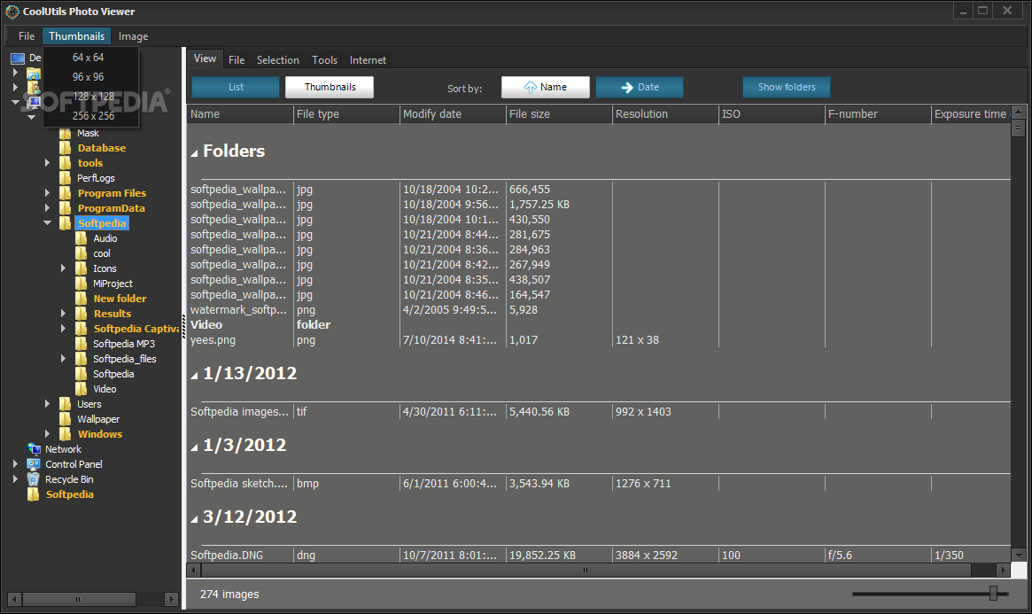This screenshot has width=1032, height=614.
Task: Click the Modify date column header
Action: pos(453,113)
